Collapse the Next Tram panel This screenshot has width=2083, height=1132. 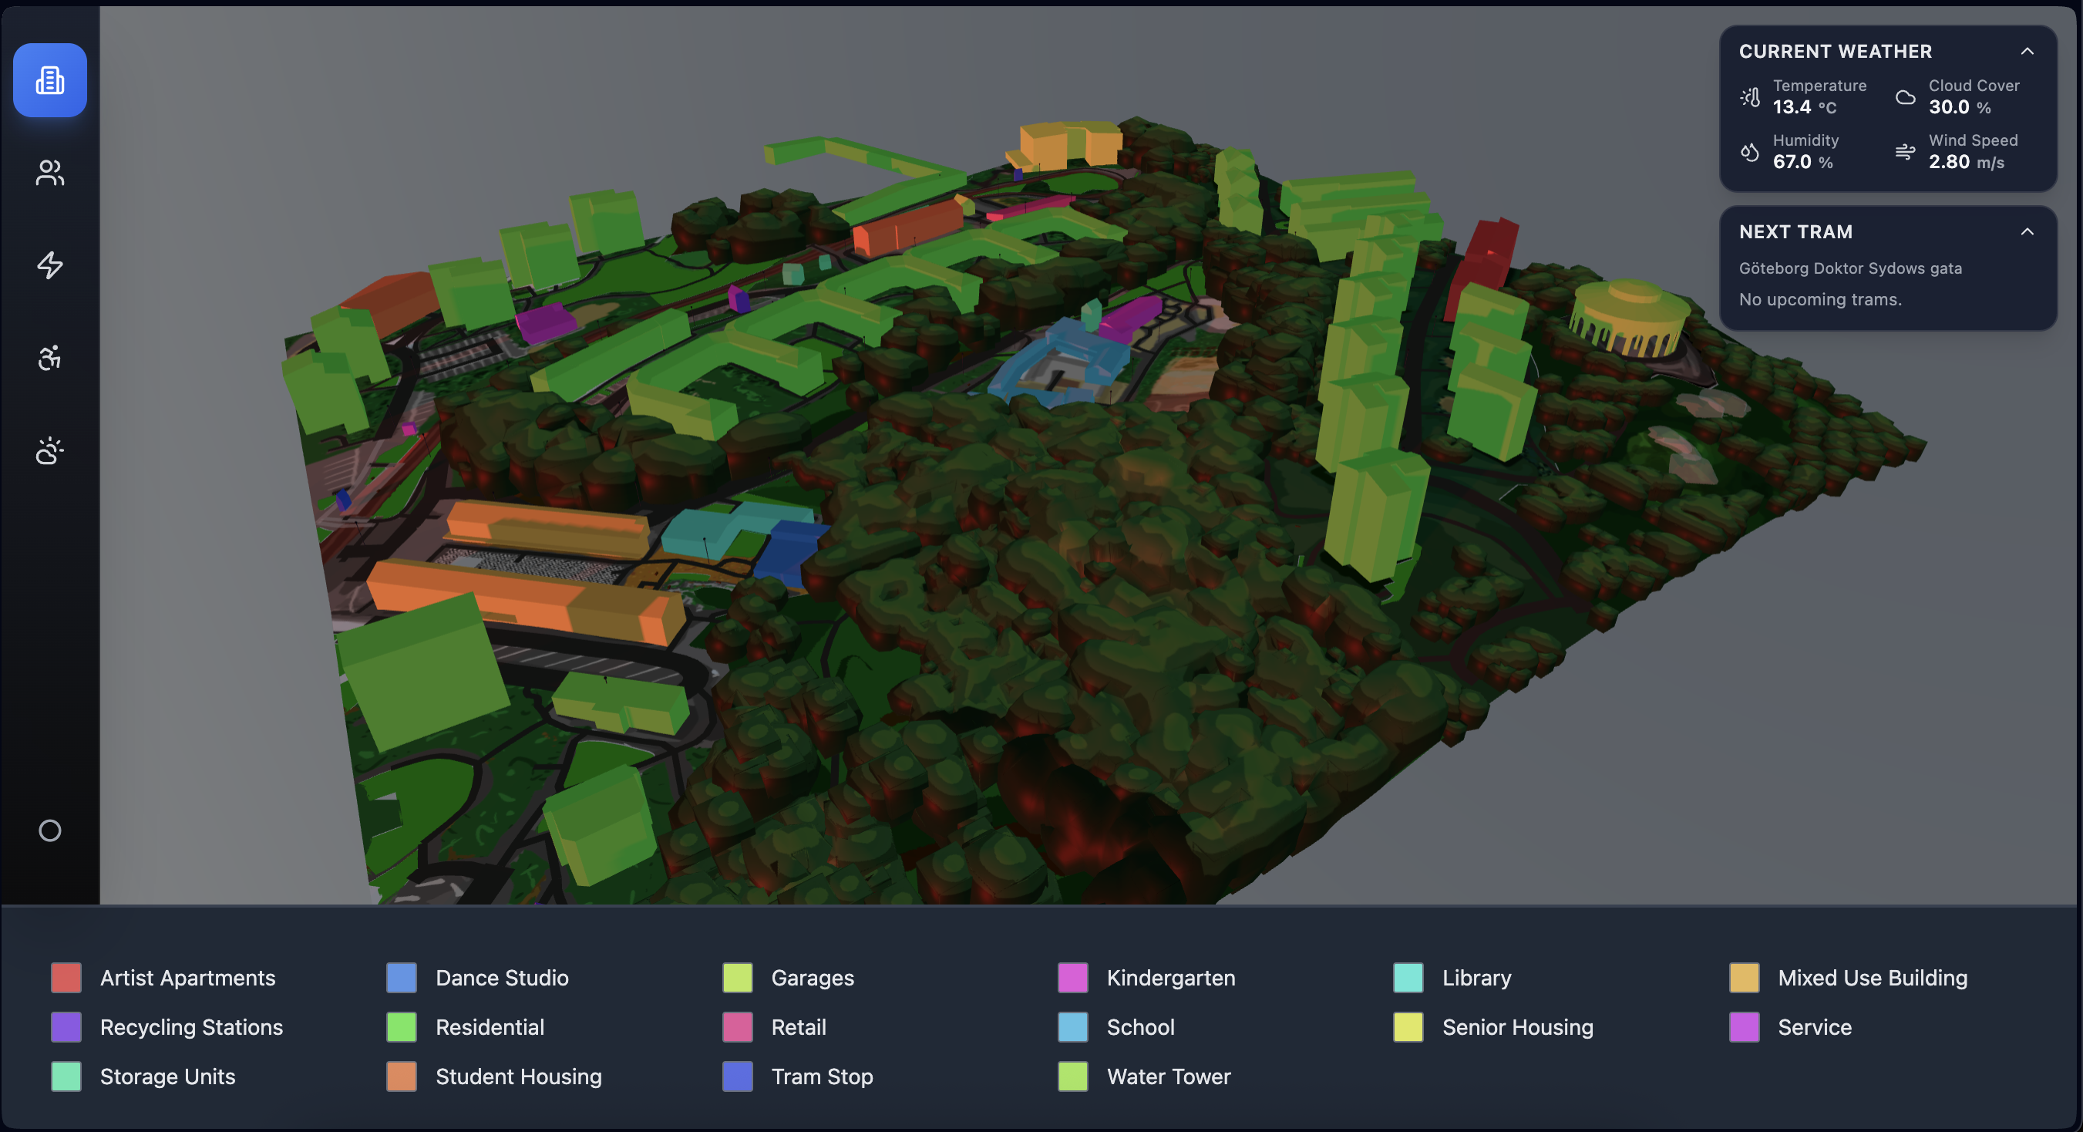2027,232
